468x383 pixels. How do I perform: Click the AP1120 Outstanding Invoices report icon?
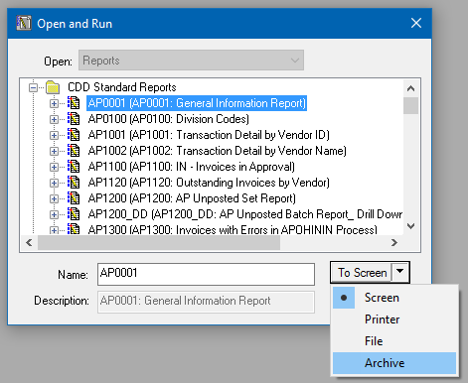[74, 183]
